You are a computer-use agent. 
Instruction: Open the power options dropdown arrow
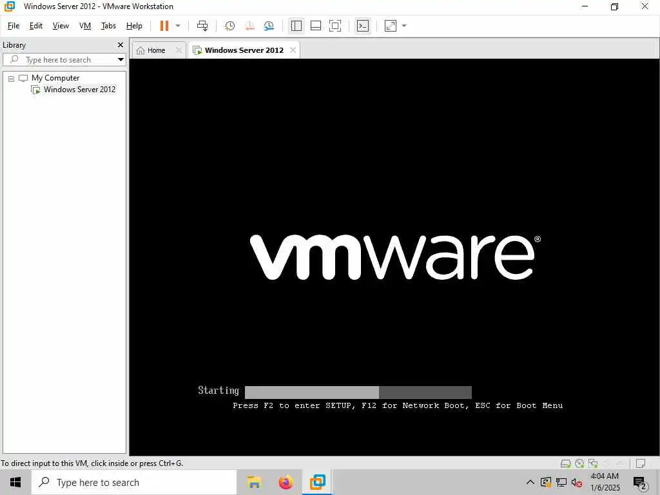[178, 26]
